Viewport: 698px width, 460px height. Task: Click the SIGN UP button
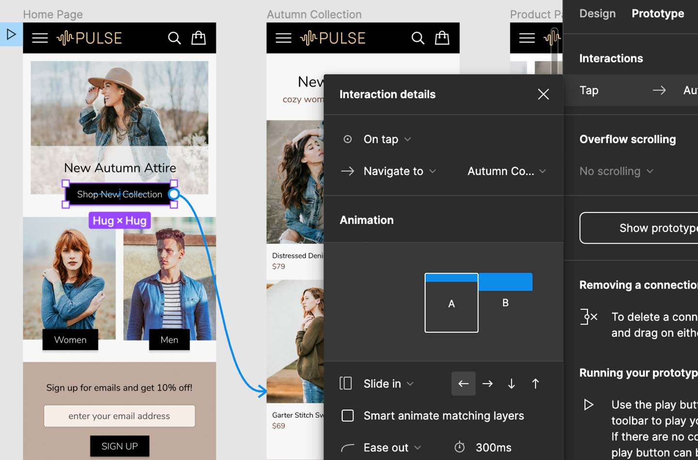[120, 446]
